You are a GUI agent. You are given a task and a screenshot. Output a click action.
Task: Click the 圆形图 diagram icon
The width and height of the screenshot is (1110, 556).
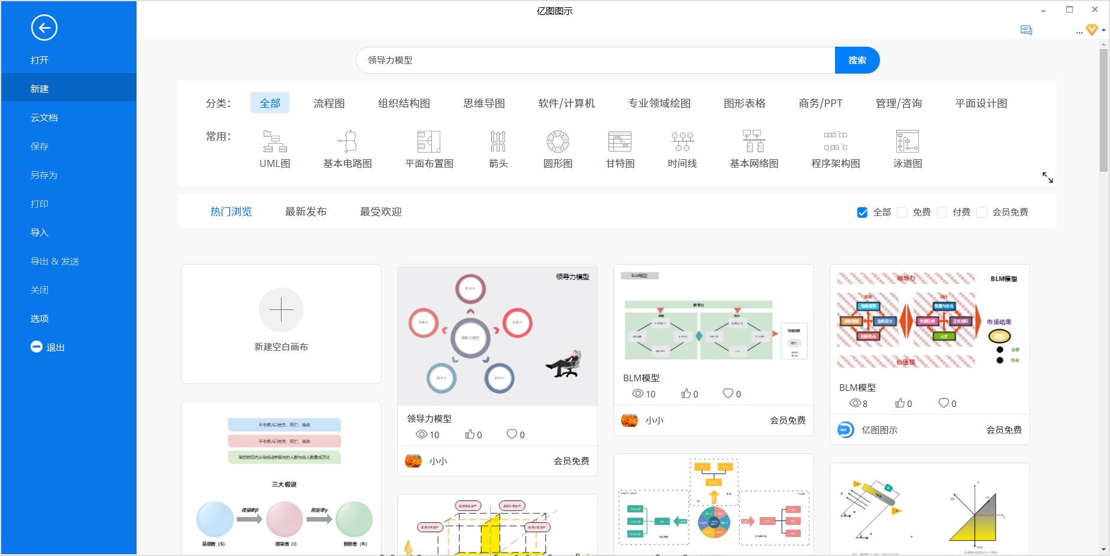coord(558,142)
